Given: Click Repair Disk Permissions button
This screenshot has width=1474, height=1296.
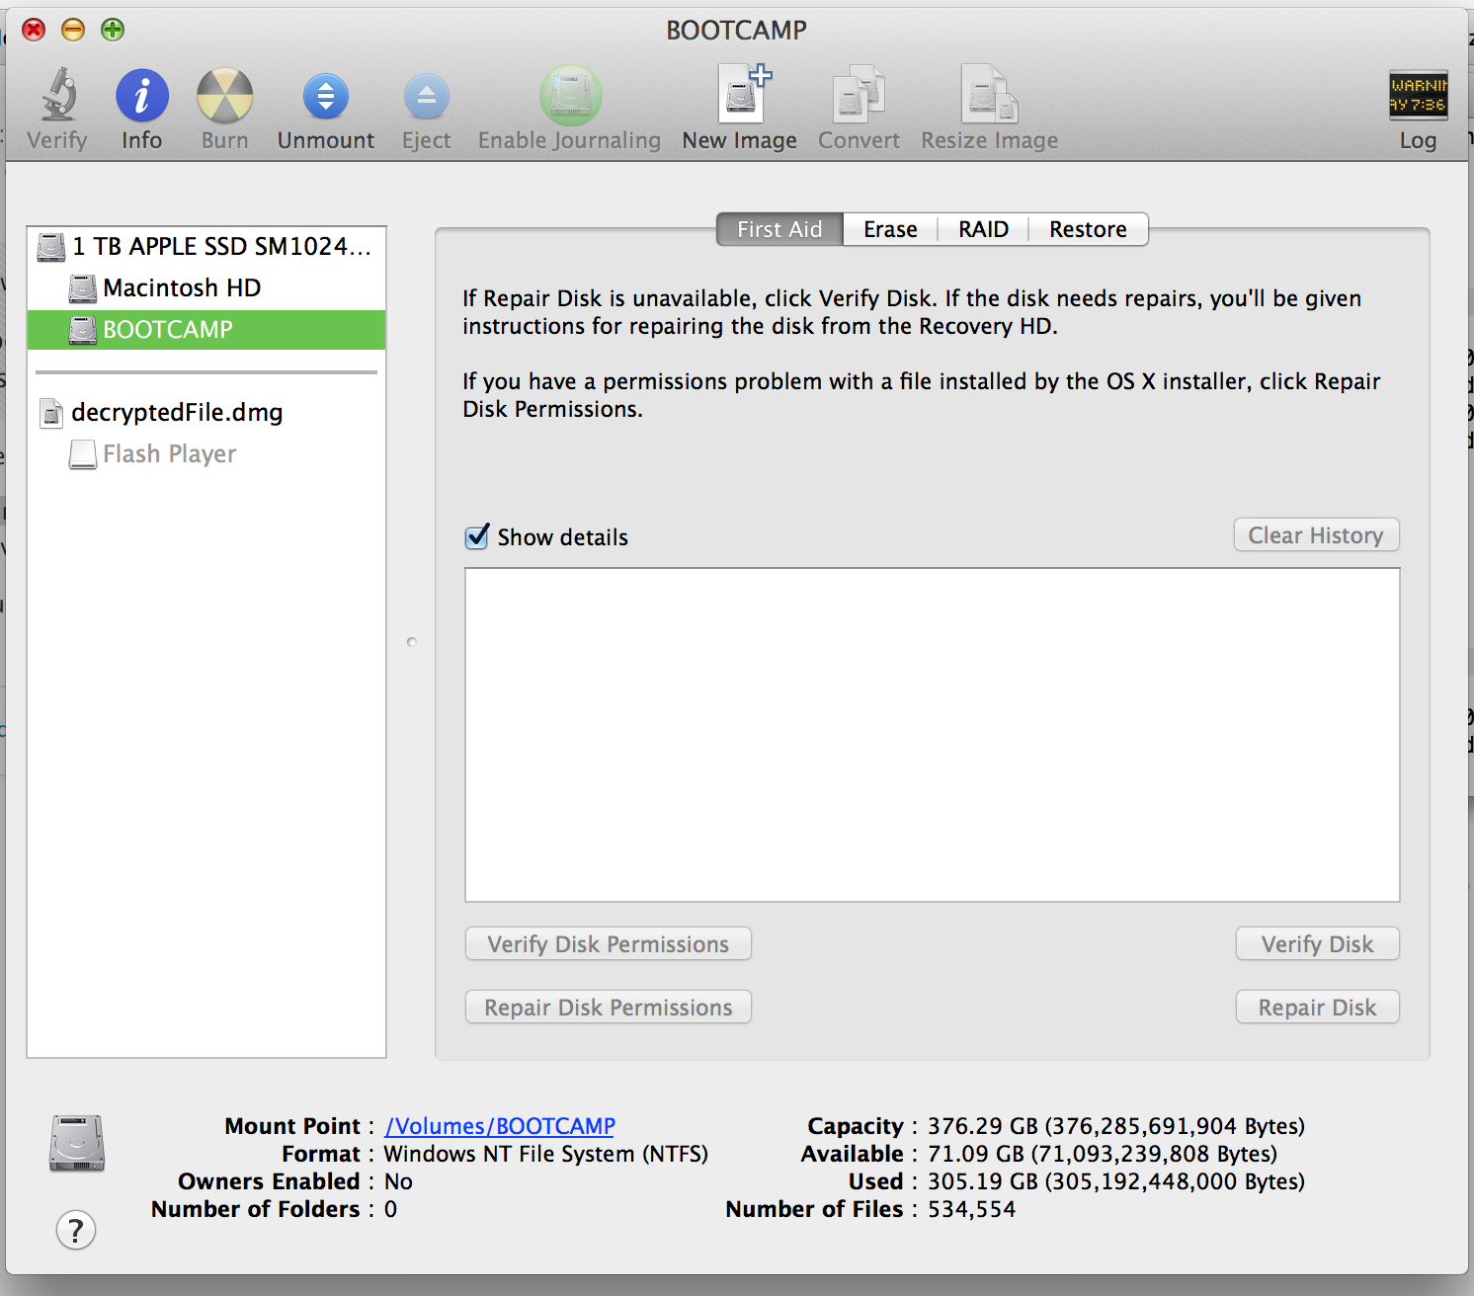Looking at the screenshot, I should (x=609, y=1008).
